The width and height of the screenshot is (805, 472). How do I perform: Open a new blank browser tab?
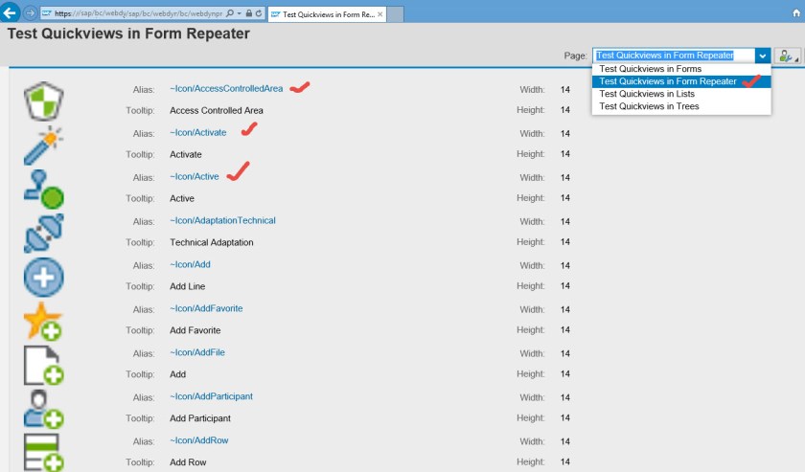(395, 14)
